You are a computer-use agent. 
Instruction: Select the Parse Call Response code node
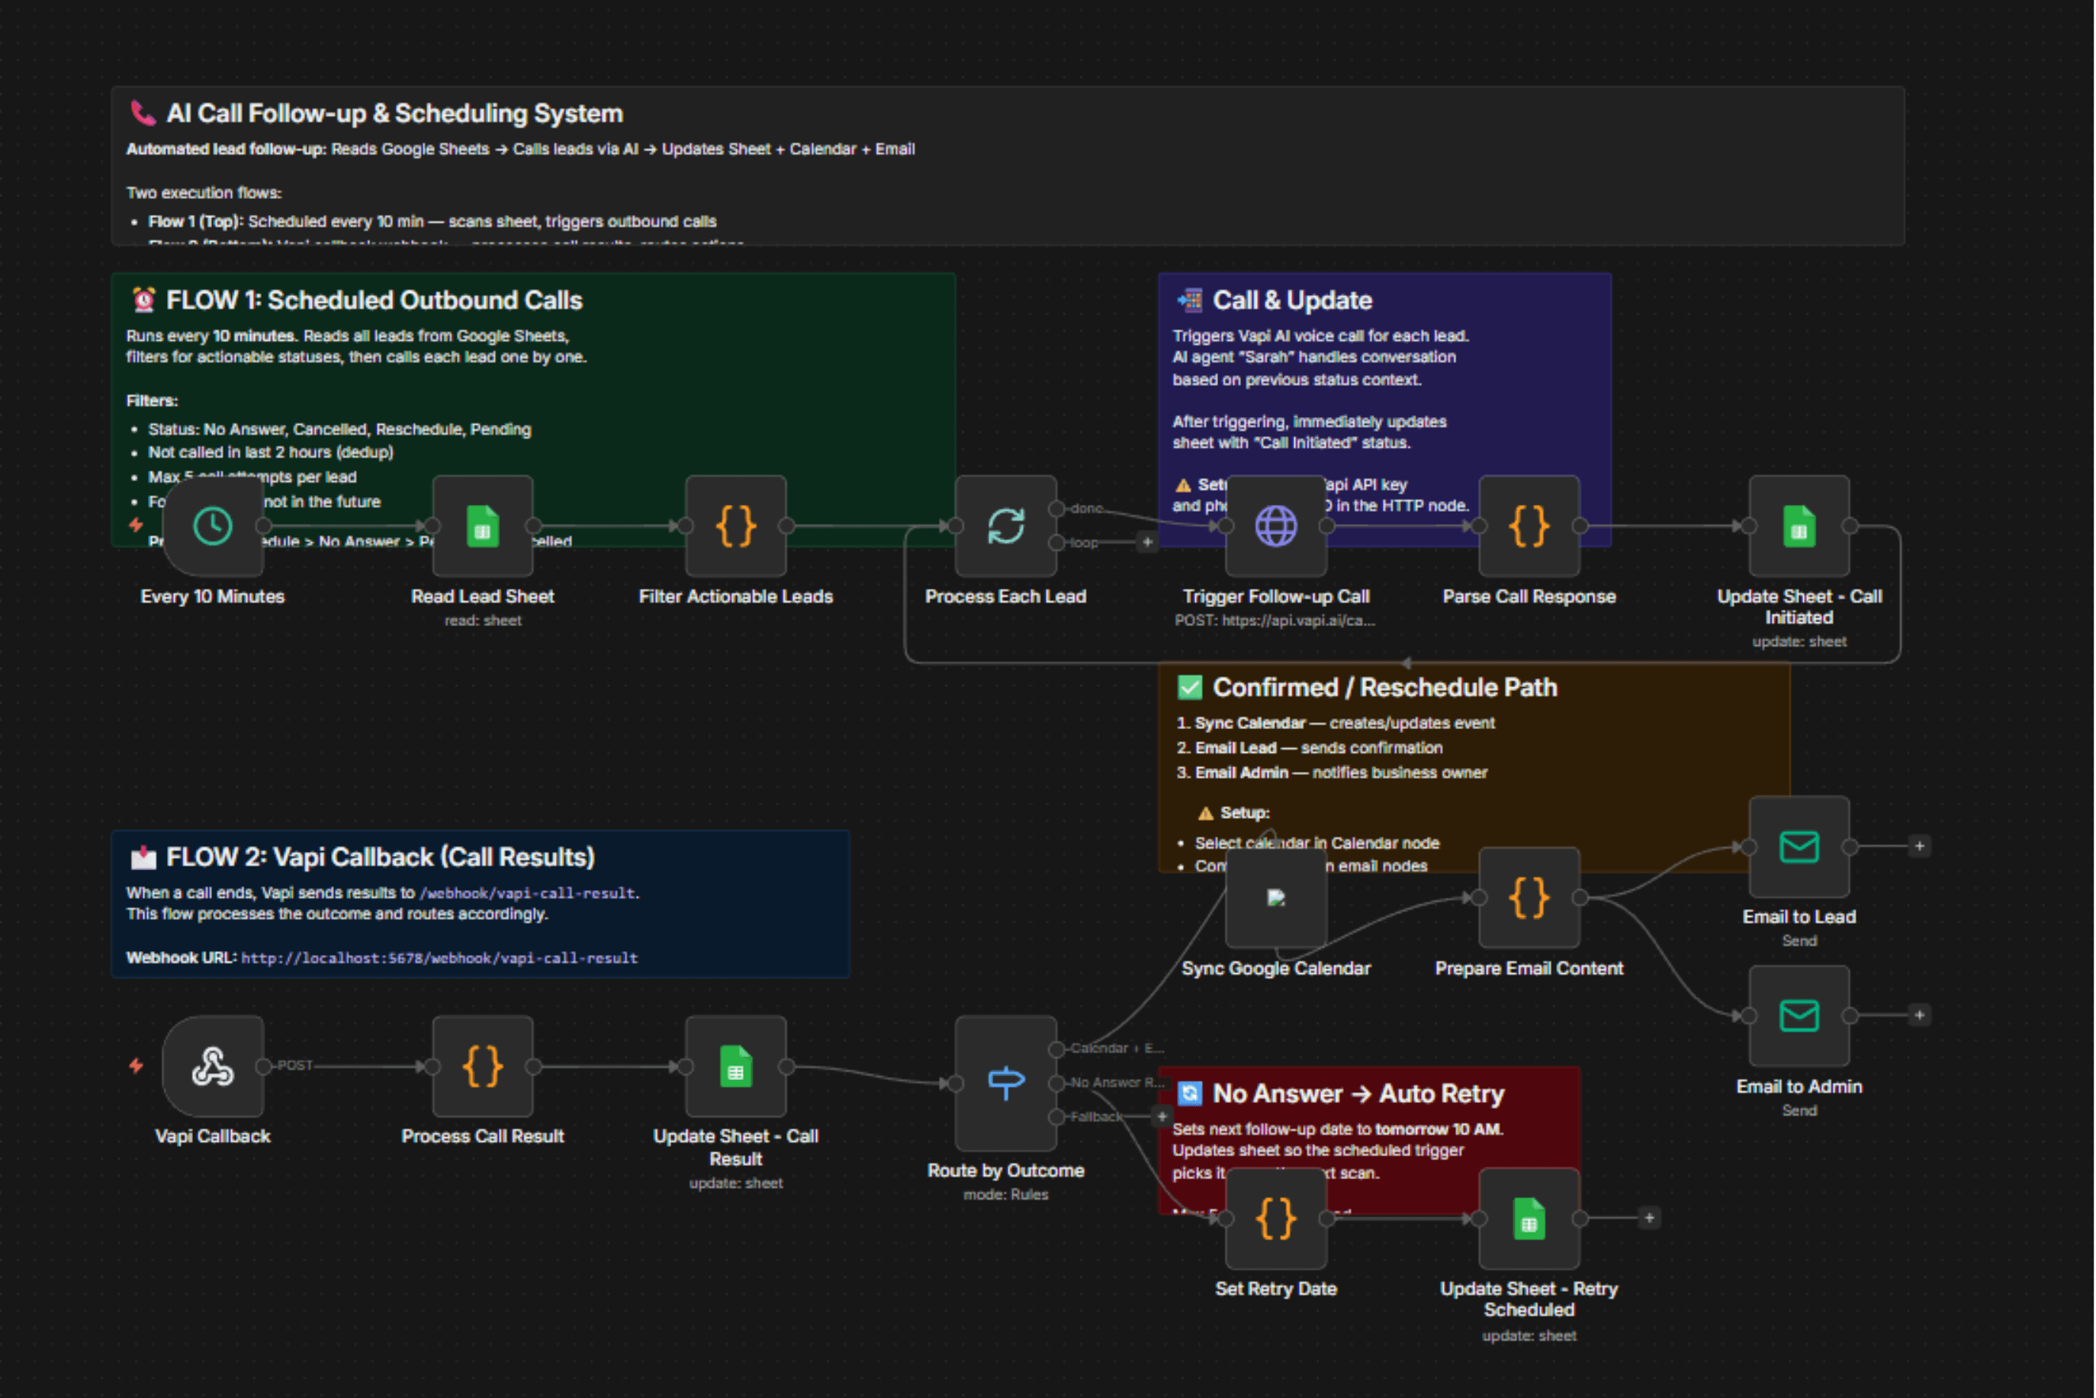[1529, 526]
